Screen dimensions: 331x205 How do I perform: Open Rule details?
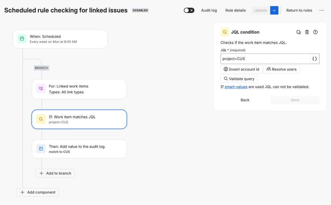point(235,10)
